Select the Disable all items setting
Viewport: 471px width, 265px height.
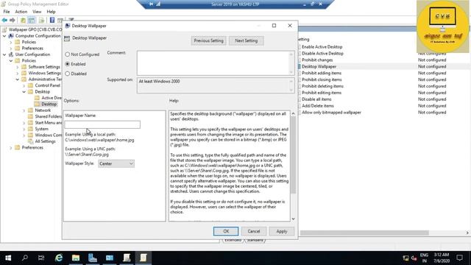316,99
